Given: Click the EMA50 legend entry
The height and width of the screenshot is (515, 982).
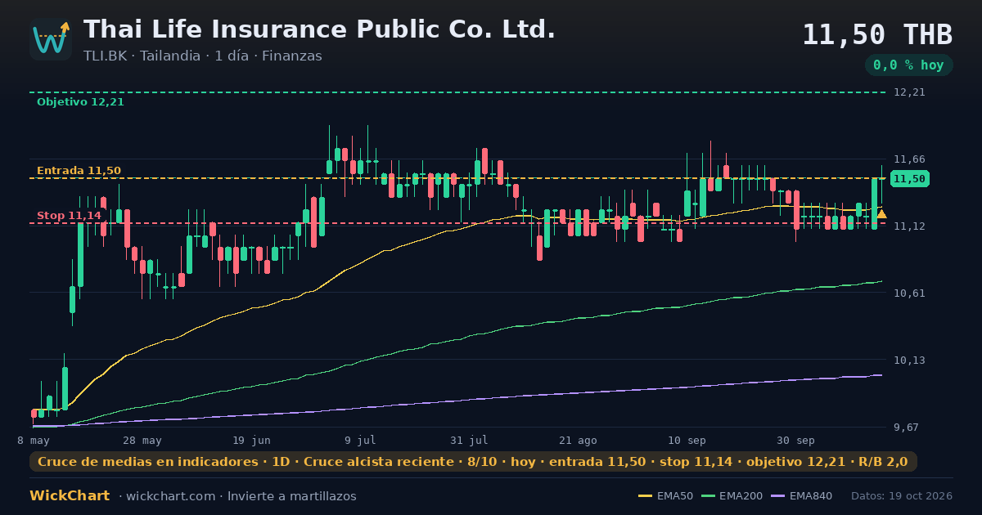Looking at the screenshot, I should point(665,496).
